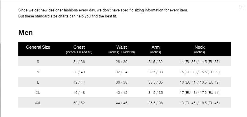This screenshot has height=117, width=247.
Task: Click chest measurement 34 / 36
Action: 79,62
